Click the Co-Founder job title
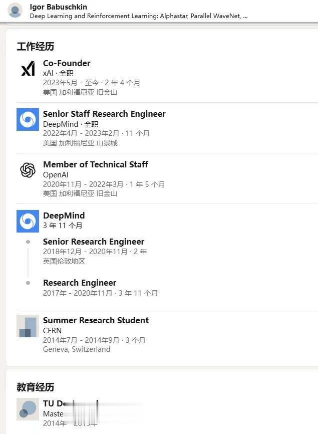 67,63
